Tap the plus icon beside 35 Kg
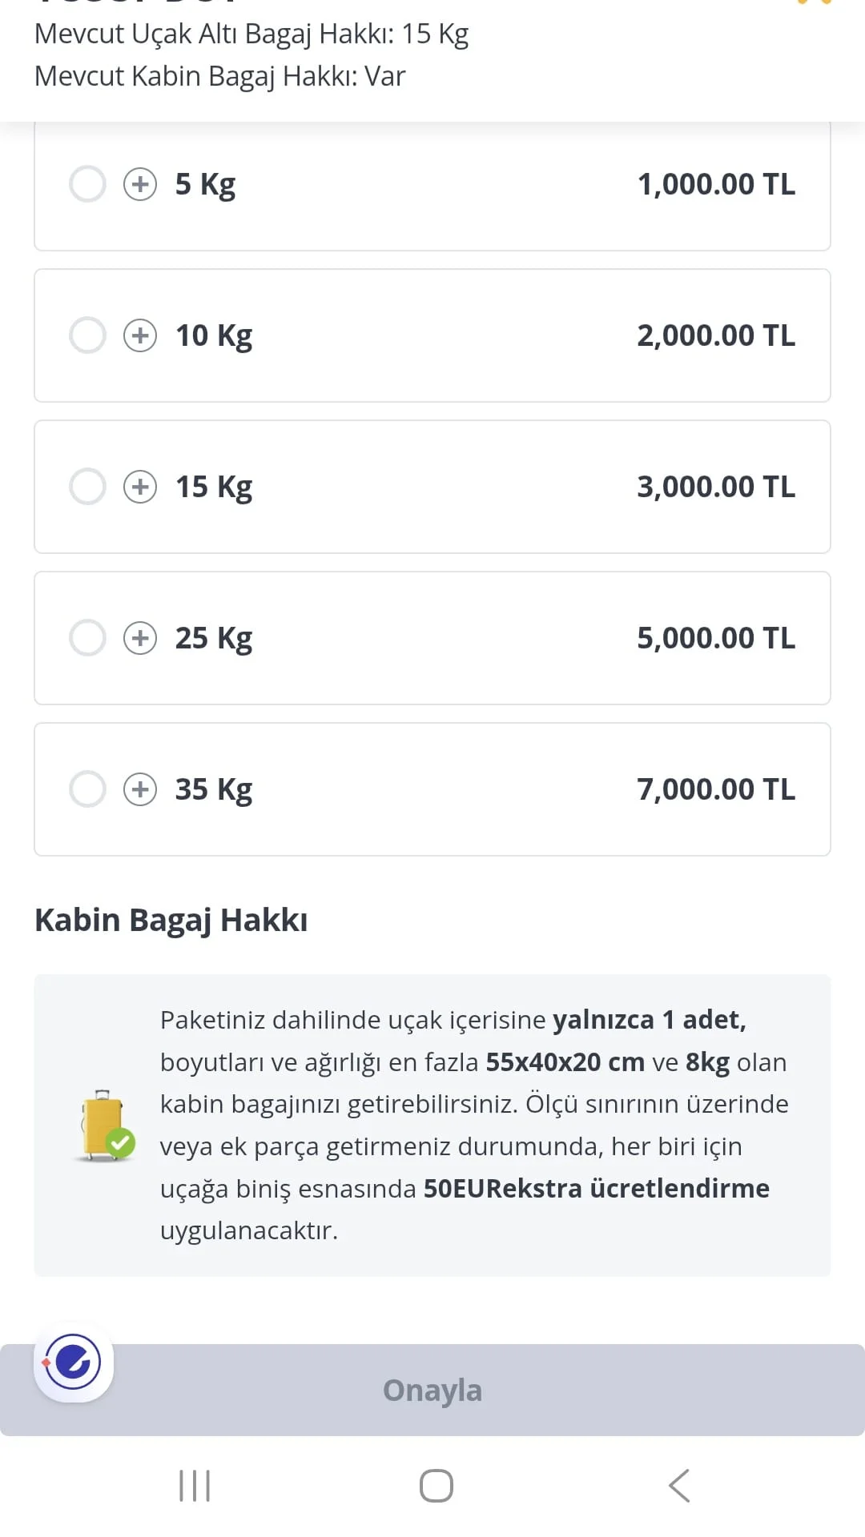Viewport: 865px width, 1537px height. click(x=140, y=789)
